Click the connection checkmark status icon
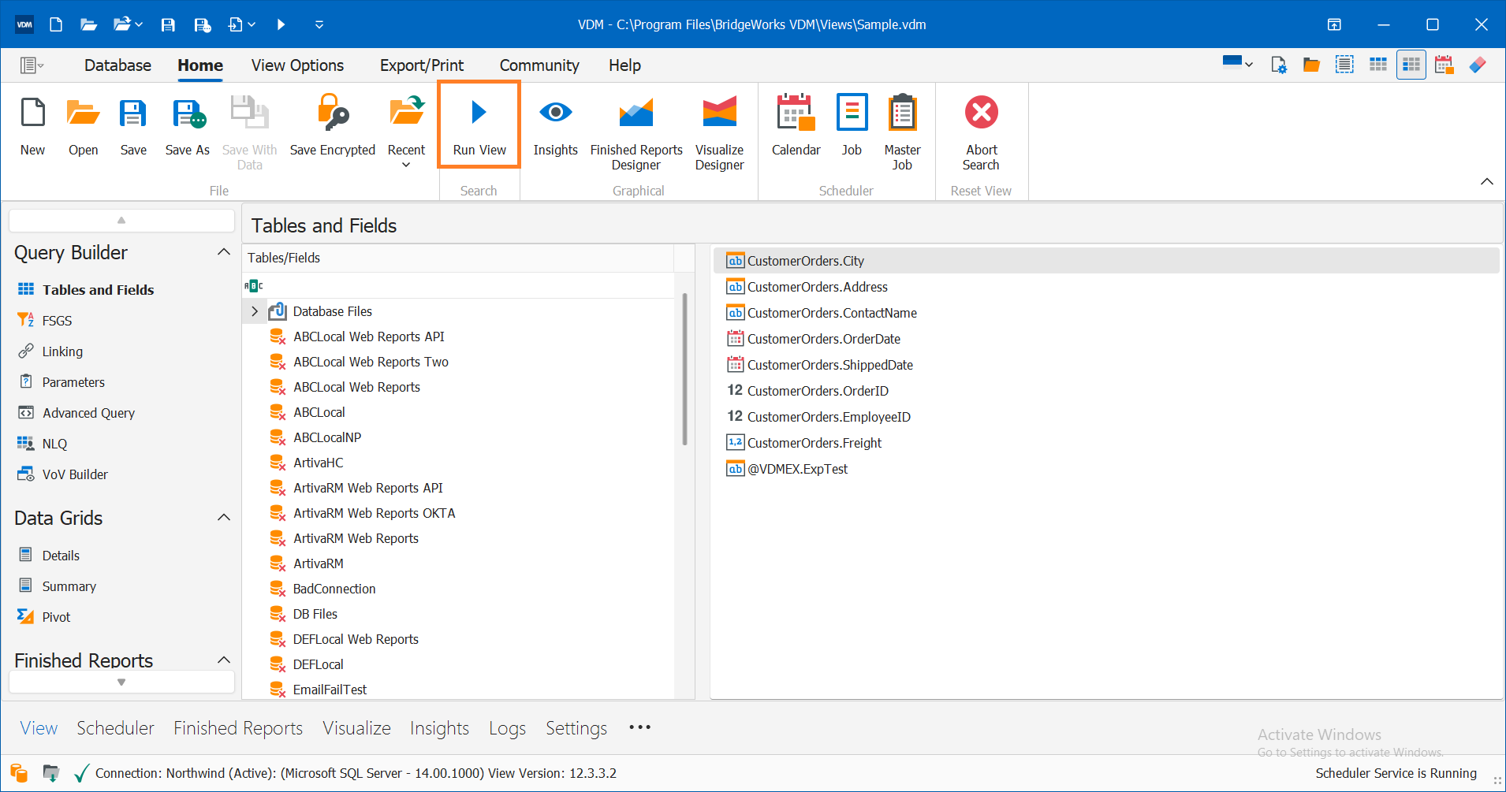 [x=81, y=773]
